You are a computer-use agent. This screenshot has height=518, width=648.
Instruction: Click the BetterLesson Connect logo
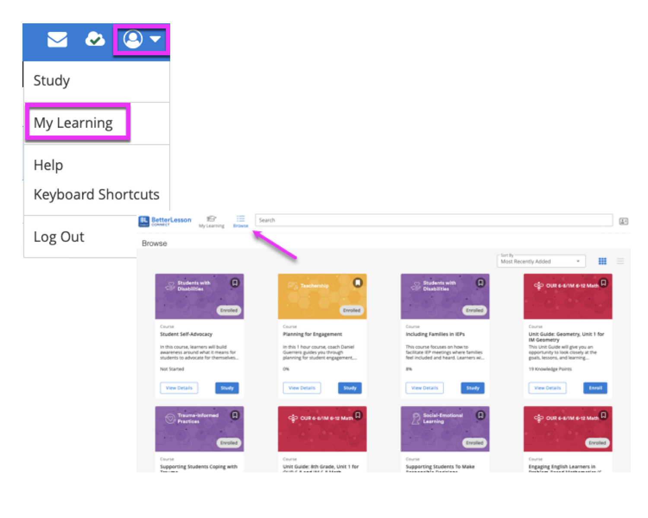point(165,221)
